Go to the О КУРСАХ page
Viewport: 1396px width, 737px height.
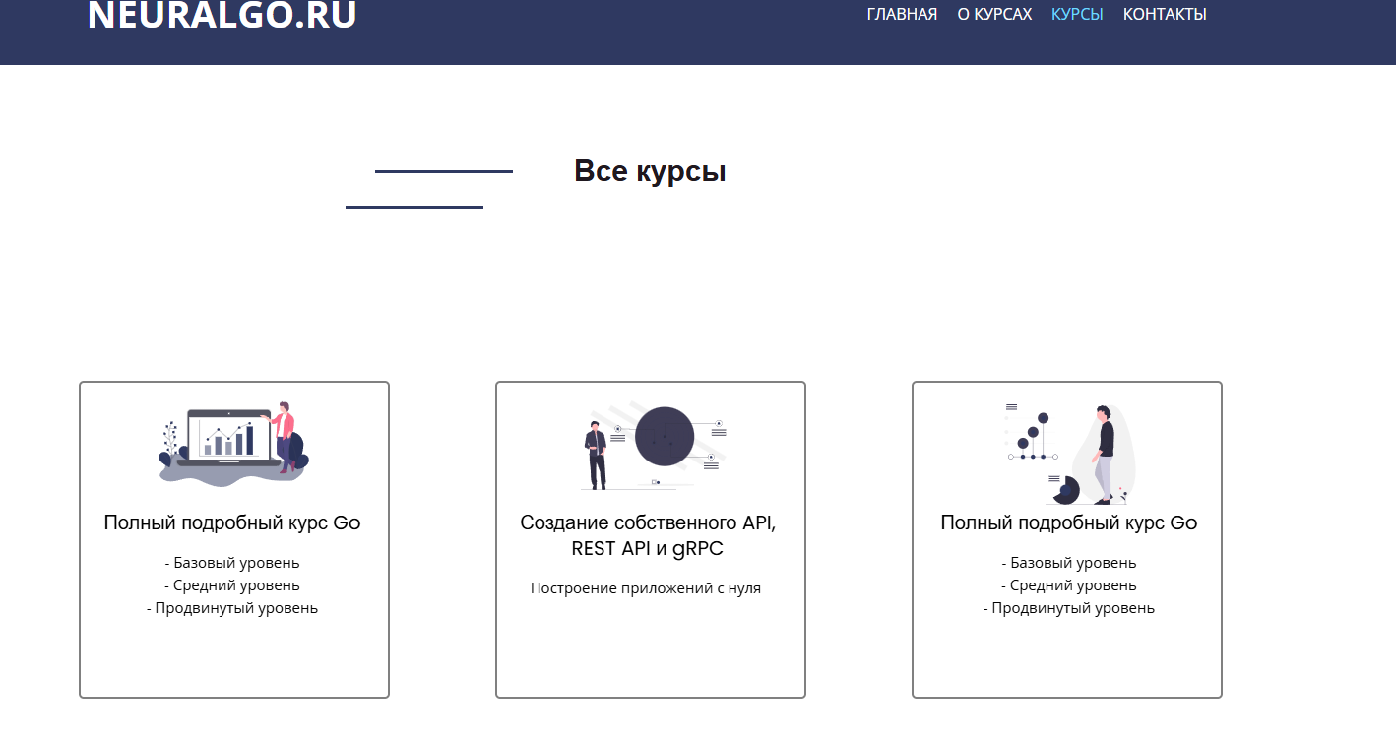[x=994, y=14]
